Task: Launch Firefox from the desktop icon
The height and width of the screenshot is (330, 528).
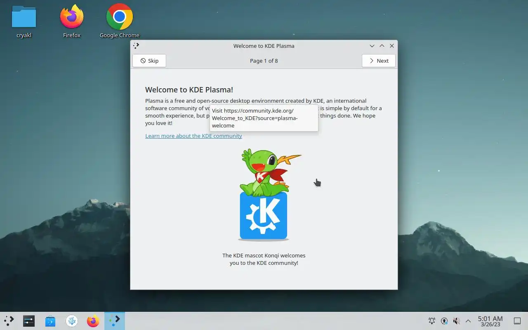Action: point(72,21)
